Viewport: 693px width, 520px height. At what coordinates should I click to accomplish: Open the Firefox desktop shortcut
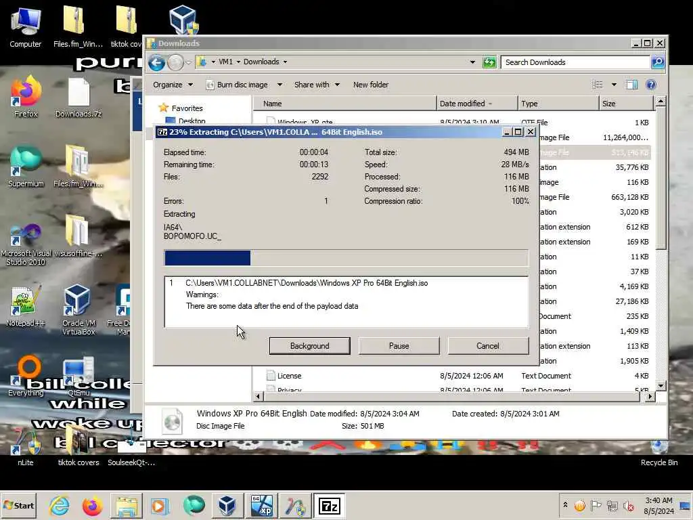(x=26, y=97)
